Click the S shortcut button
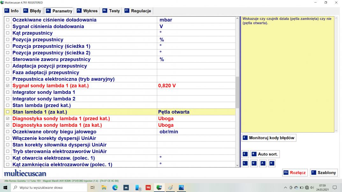342x192 pixels. click(x=245, y=154)
